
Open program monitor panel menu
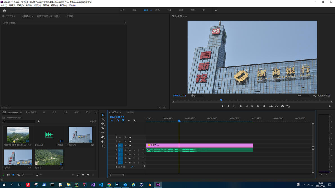[186, 17]
